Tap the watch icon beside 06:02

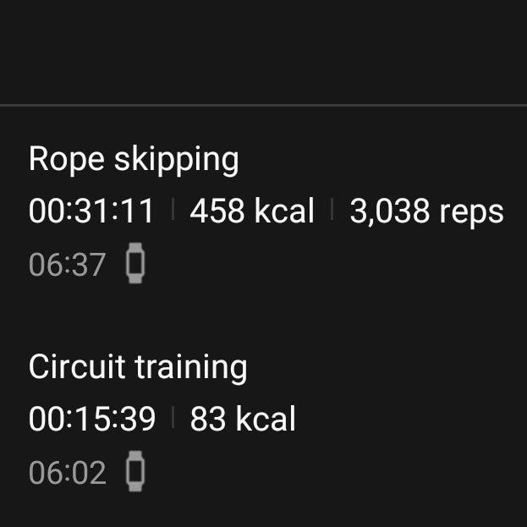(135, 472)
